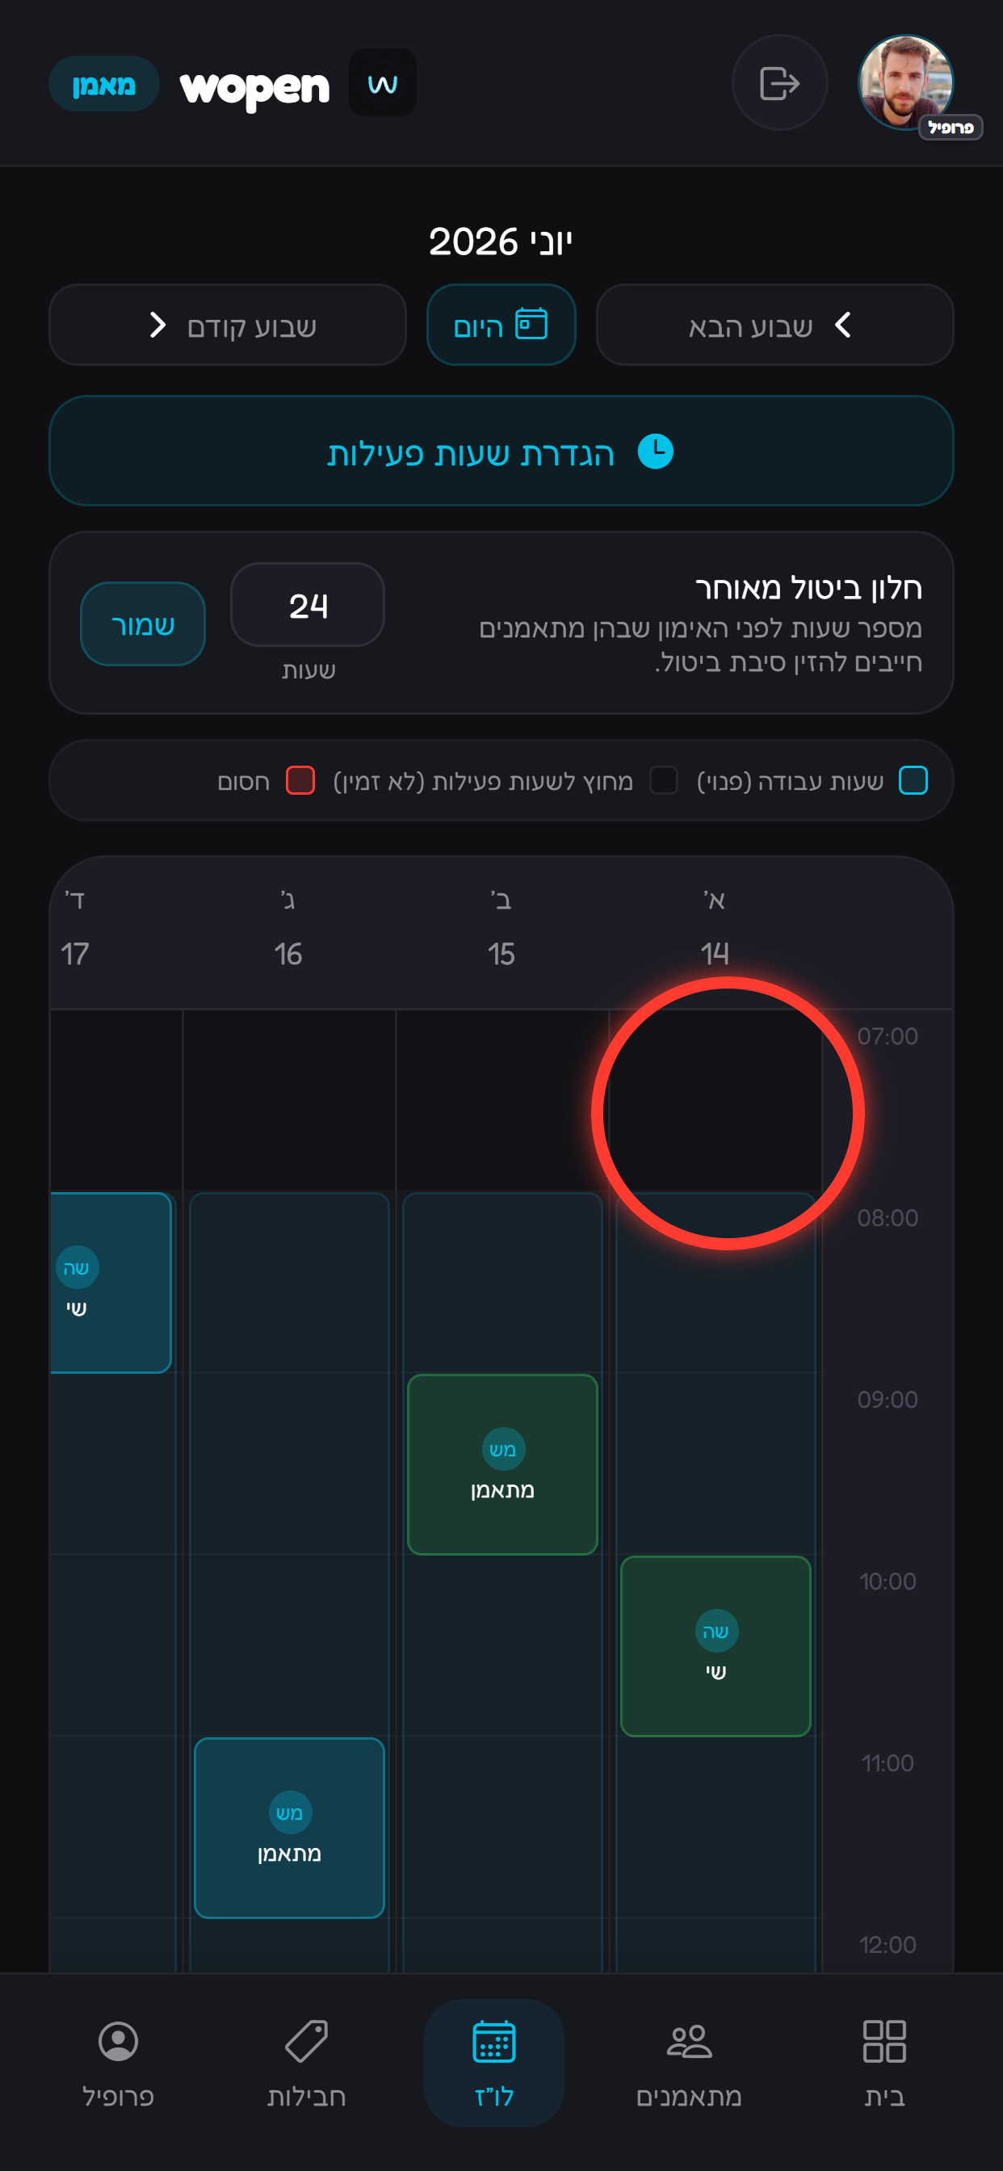The image size is (1003, 2171).
Task: Open the בית grid icon tab
Action: 884,2041
